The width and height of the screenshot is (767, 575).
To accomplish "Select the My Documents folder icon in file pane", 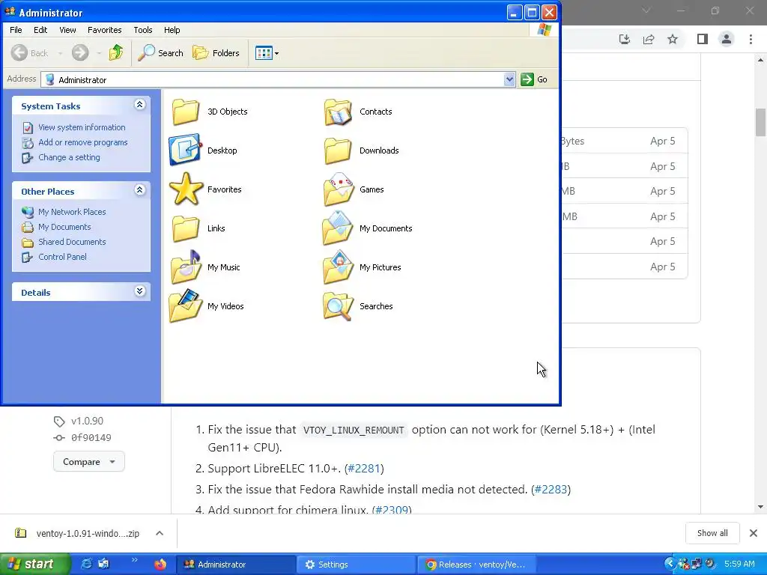I will tap(338, 228).
